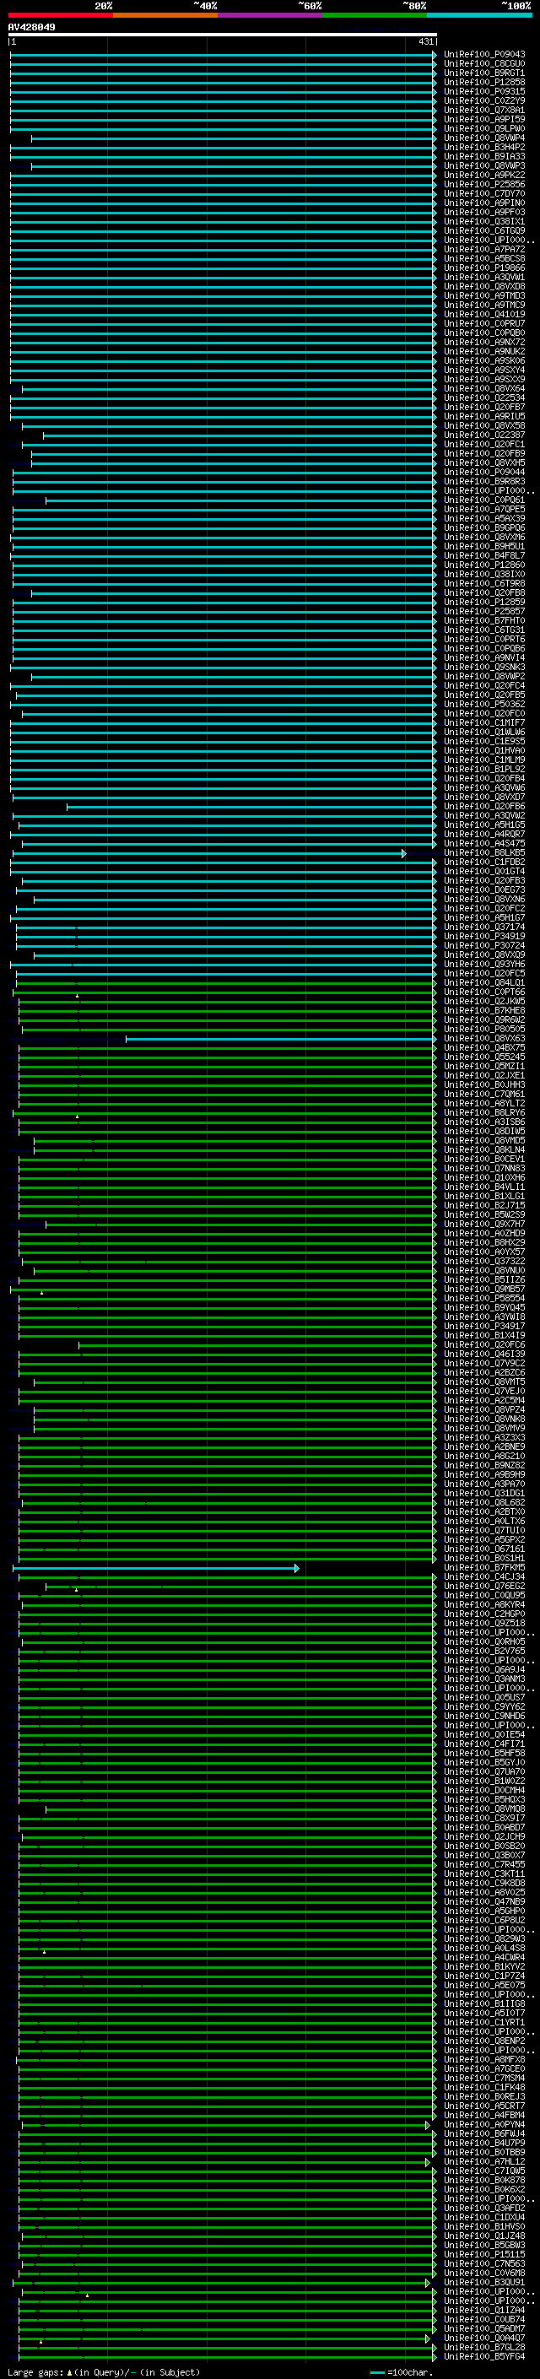Open hit UniRef100_B7GL28

click(484, 2347)
